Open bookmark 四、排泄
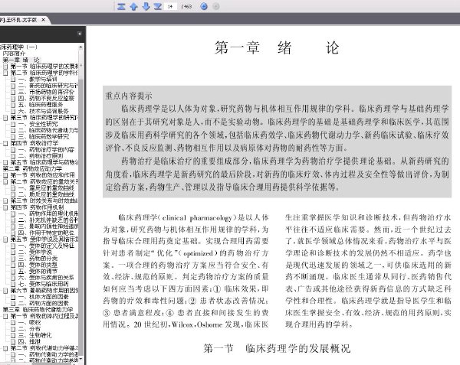 click(x=29, y=341)
